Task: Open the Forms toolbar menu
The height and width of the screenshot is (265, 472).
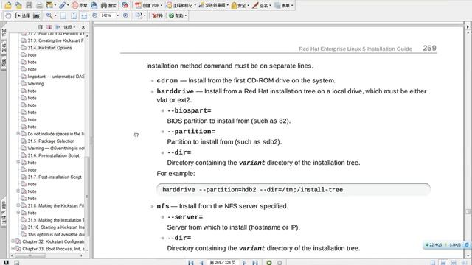Action: (x=284, y=5)
